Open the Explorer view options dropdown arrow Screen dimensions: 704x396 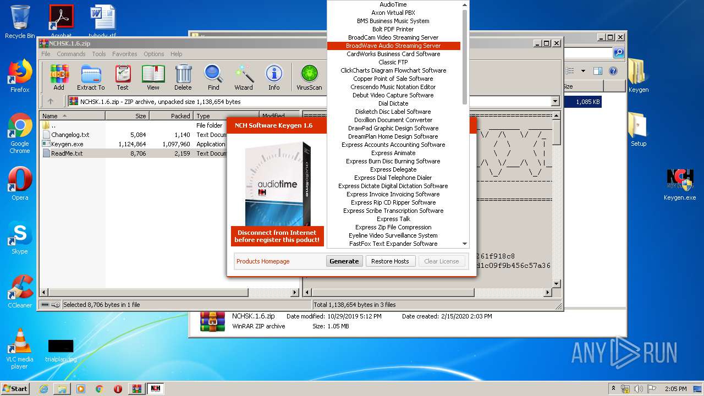pyautogui.click(x=583, y=71)
